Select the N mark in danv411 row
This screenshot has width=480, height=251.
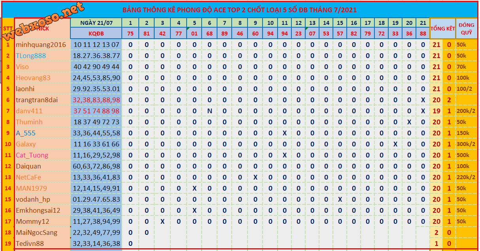[210, 111]
